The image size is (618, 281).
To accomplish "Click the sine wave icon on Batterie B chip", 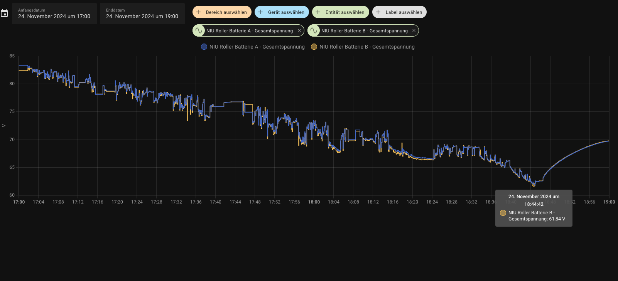I will click(x=314, y=30).
